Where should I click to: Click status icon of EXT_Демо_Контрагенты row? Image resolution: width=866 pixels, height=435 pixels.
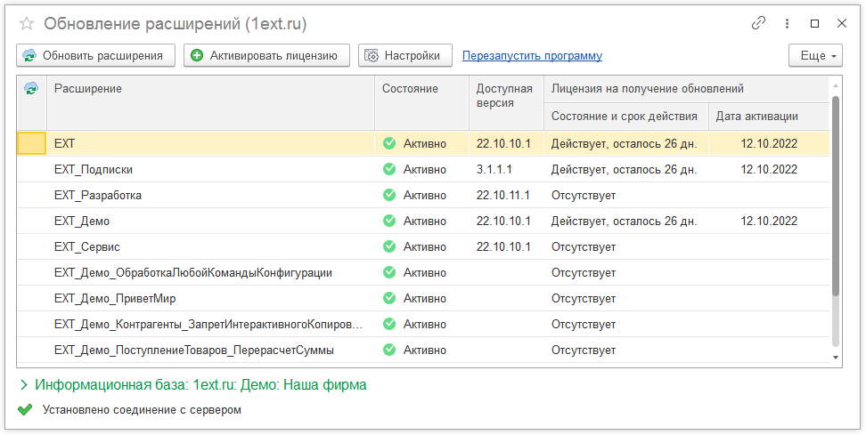tap(389, 324)
